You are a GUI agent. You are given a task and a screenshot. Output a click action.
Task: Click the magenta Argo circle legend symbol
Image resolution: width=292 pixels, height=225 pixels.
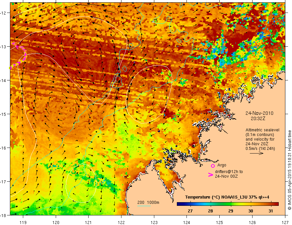point(213,166)
